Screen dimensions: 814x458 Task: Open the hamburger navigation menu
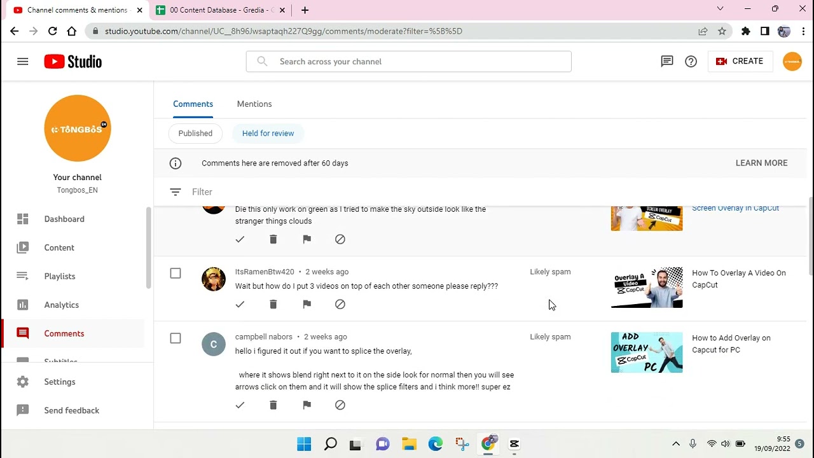point(23,62)
